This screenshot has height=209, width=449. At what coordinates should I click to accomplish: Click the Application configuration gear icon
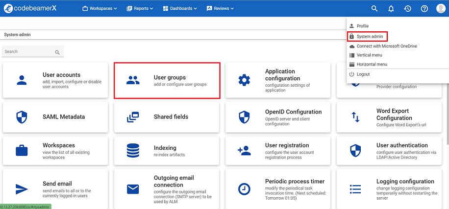244,80
